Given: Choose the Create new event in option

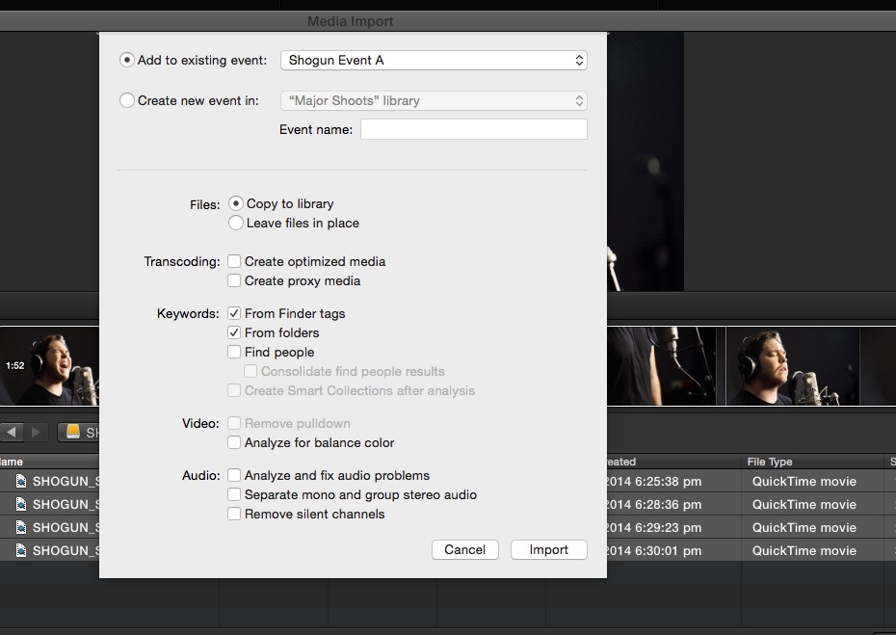Looking at the screenshot, I should [127, 100].
